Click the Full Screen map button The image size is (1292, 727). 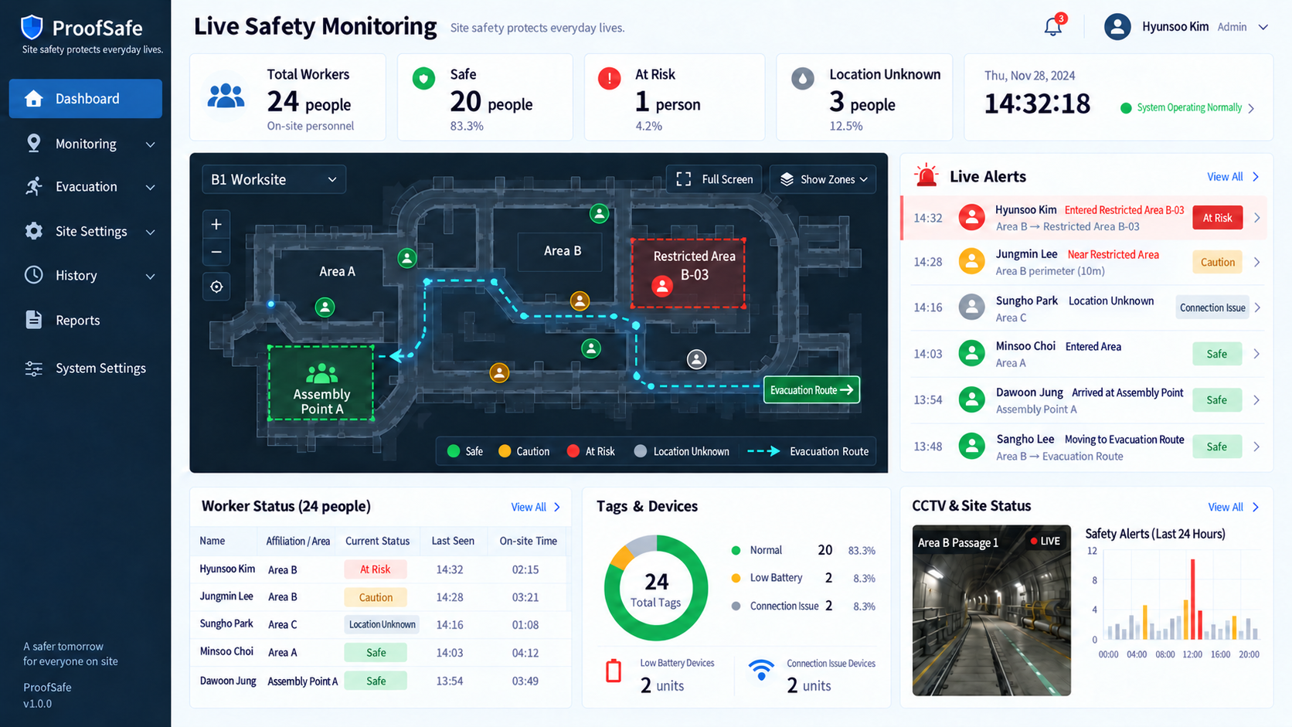pyautogui.click(x=714, y=179)
